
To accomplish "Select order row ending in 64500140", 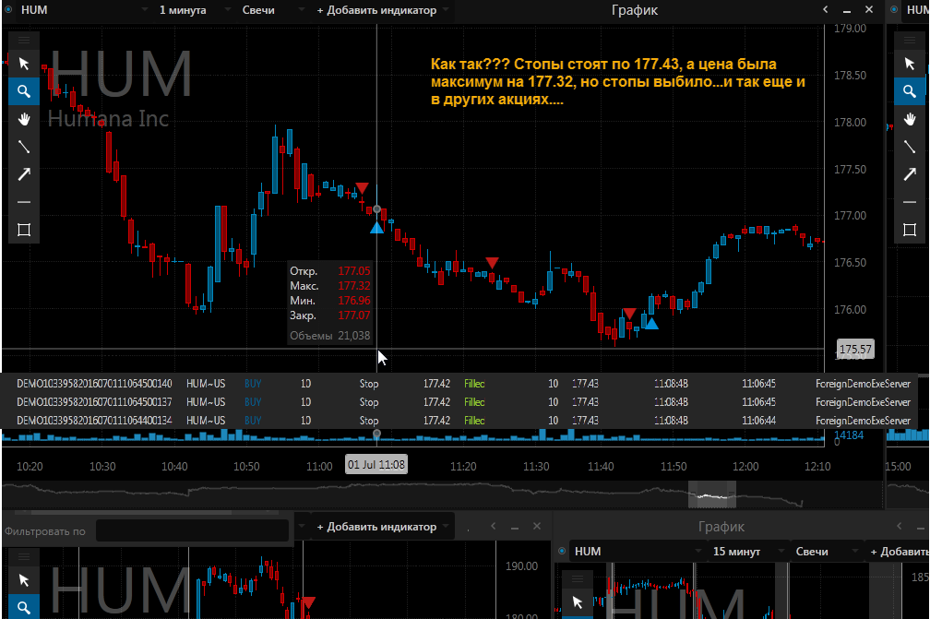I will (459, 384).
